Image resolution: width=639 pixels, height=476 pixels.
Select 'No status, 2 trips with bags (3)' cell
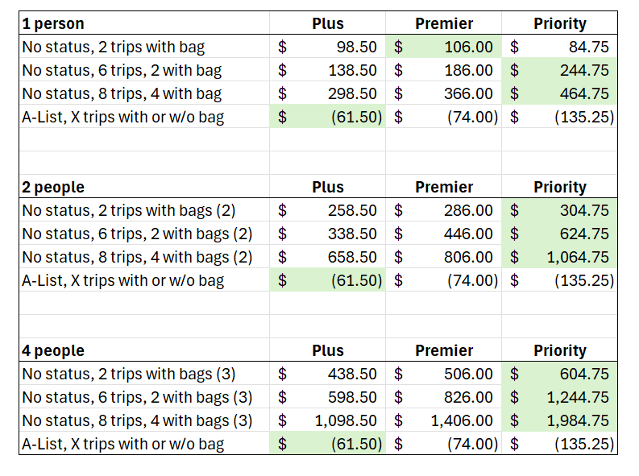point(144,374)
